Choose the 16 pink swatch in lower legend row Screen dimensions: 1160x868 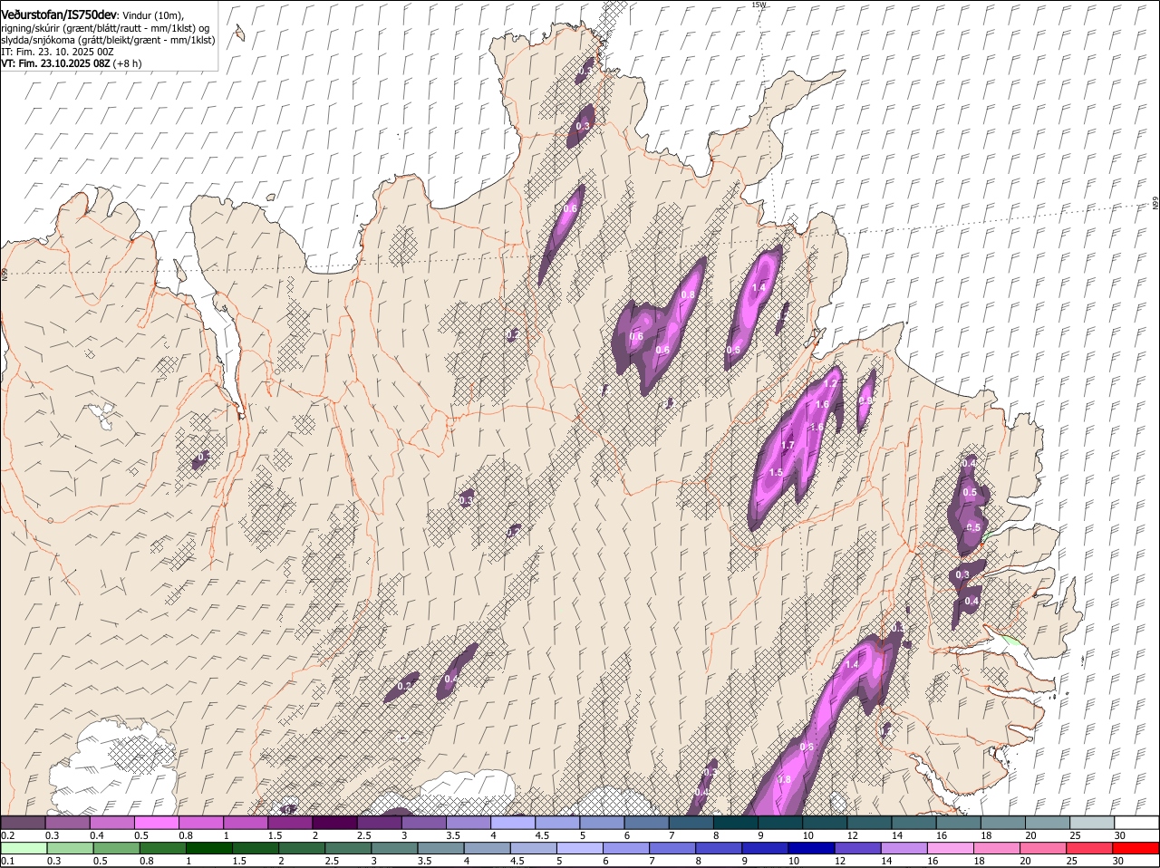tap(949, 848)
